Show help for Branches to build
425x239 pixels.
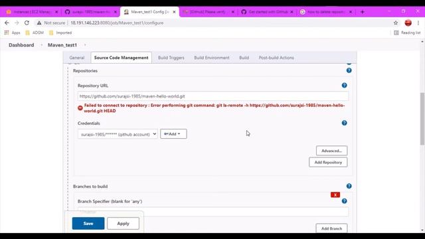coord(349,186)
